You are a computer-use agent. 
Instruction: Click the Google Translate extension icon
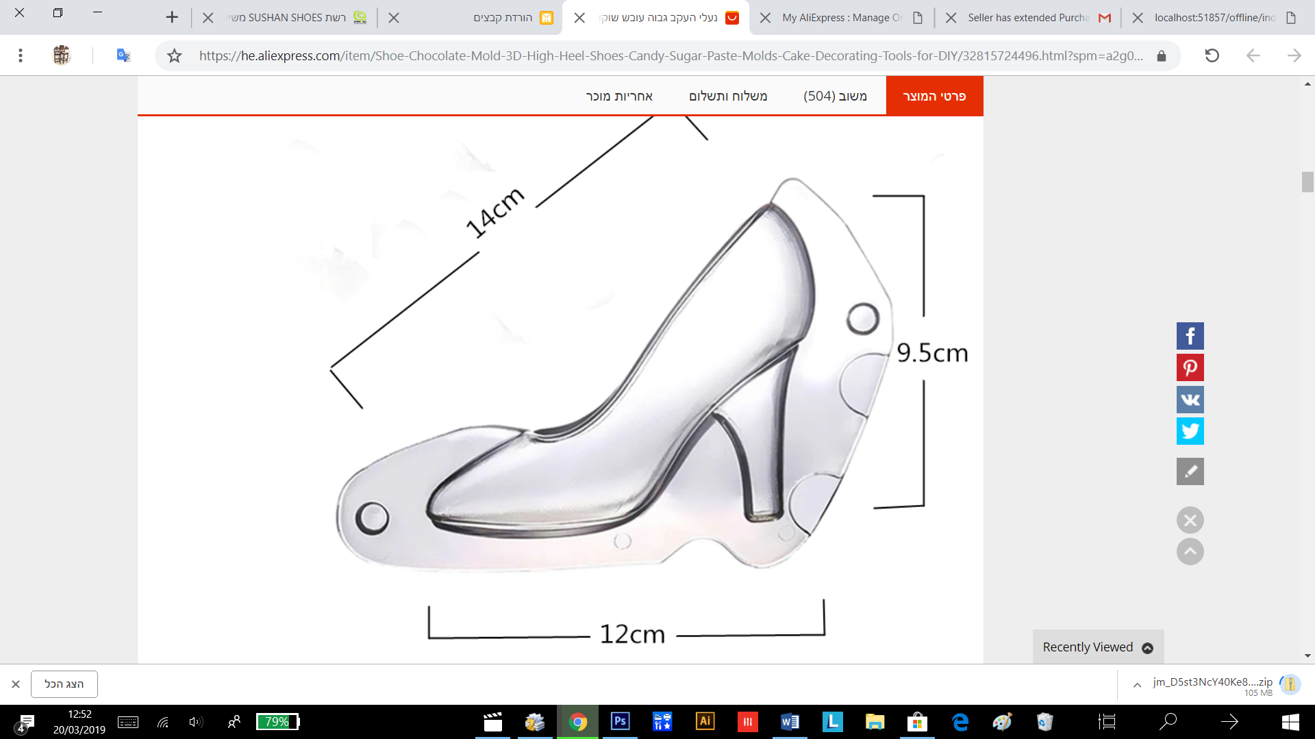point(123,55)
